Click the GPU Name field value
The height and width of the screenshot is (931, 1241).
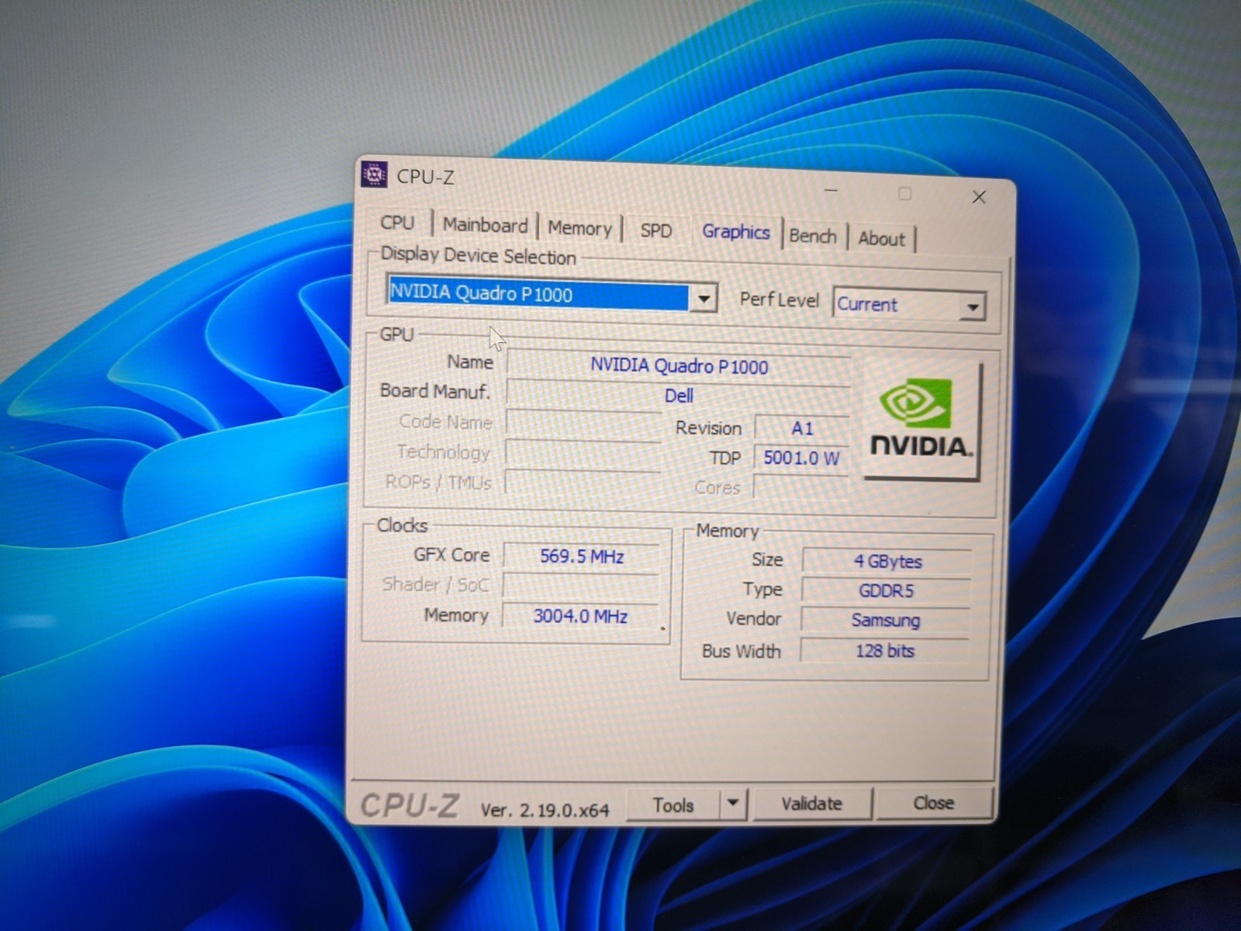[679, 366]
